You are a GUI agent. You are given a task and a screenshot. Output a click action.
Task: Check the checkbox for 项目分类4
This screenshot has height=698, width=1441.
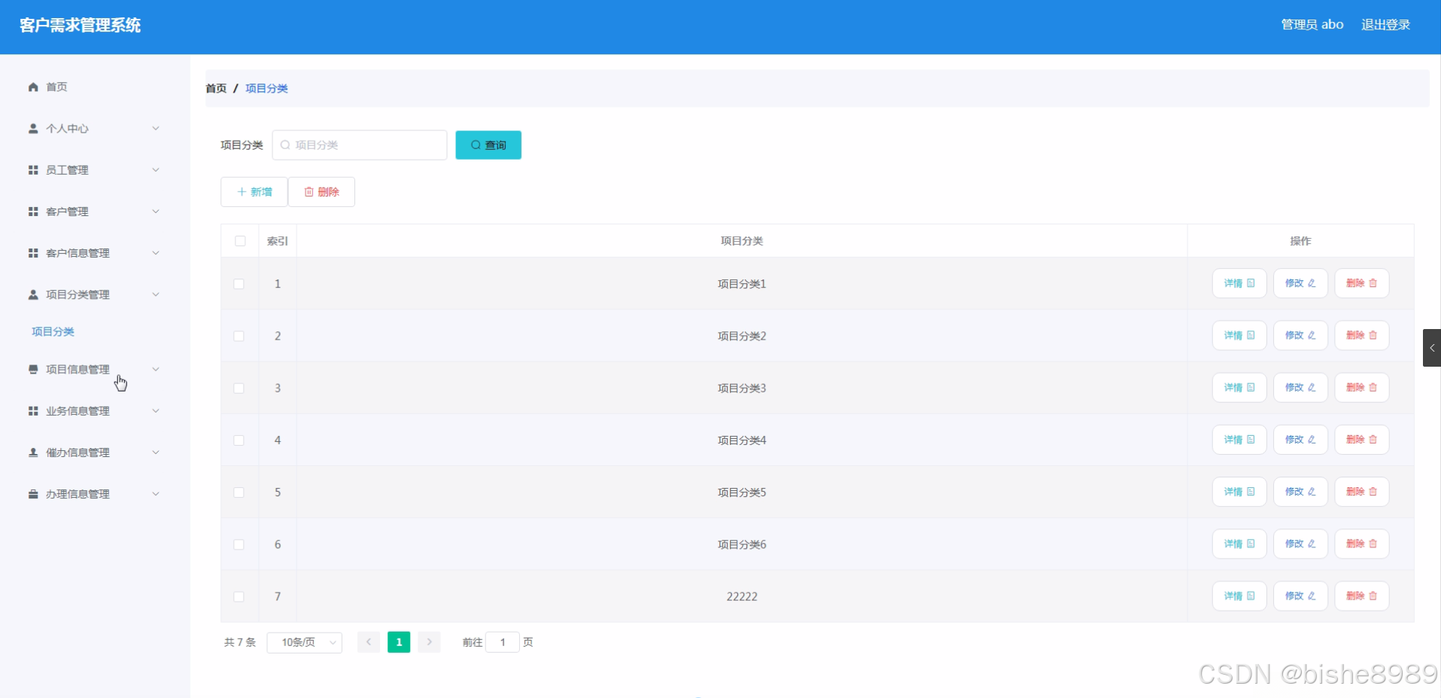click(239, 440)
